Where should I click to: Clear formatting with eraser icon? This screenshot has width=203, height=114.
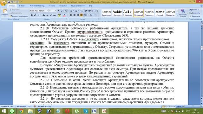[66, 11]
